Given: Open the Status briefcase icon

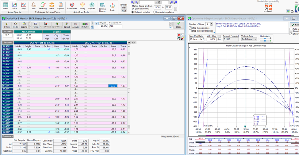Looking at the screenshot, I should (52, 6).
